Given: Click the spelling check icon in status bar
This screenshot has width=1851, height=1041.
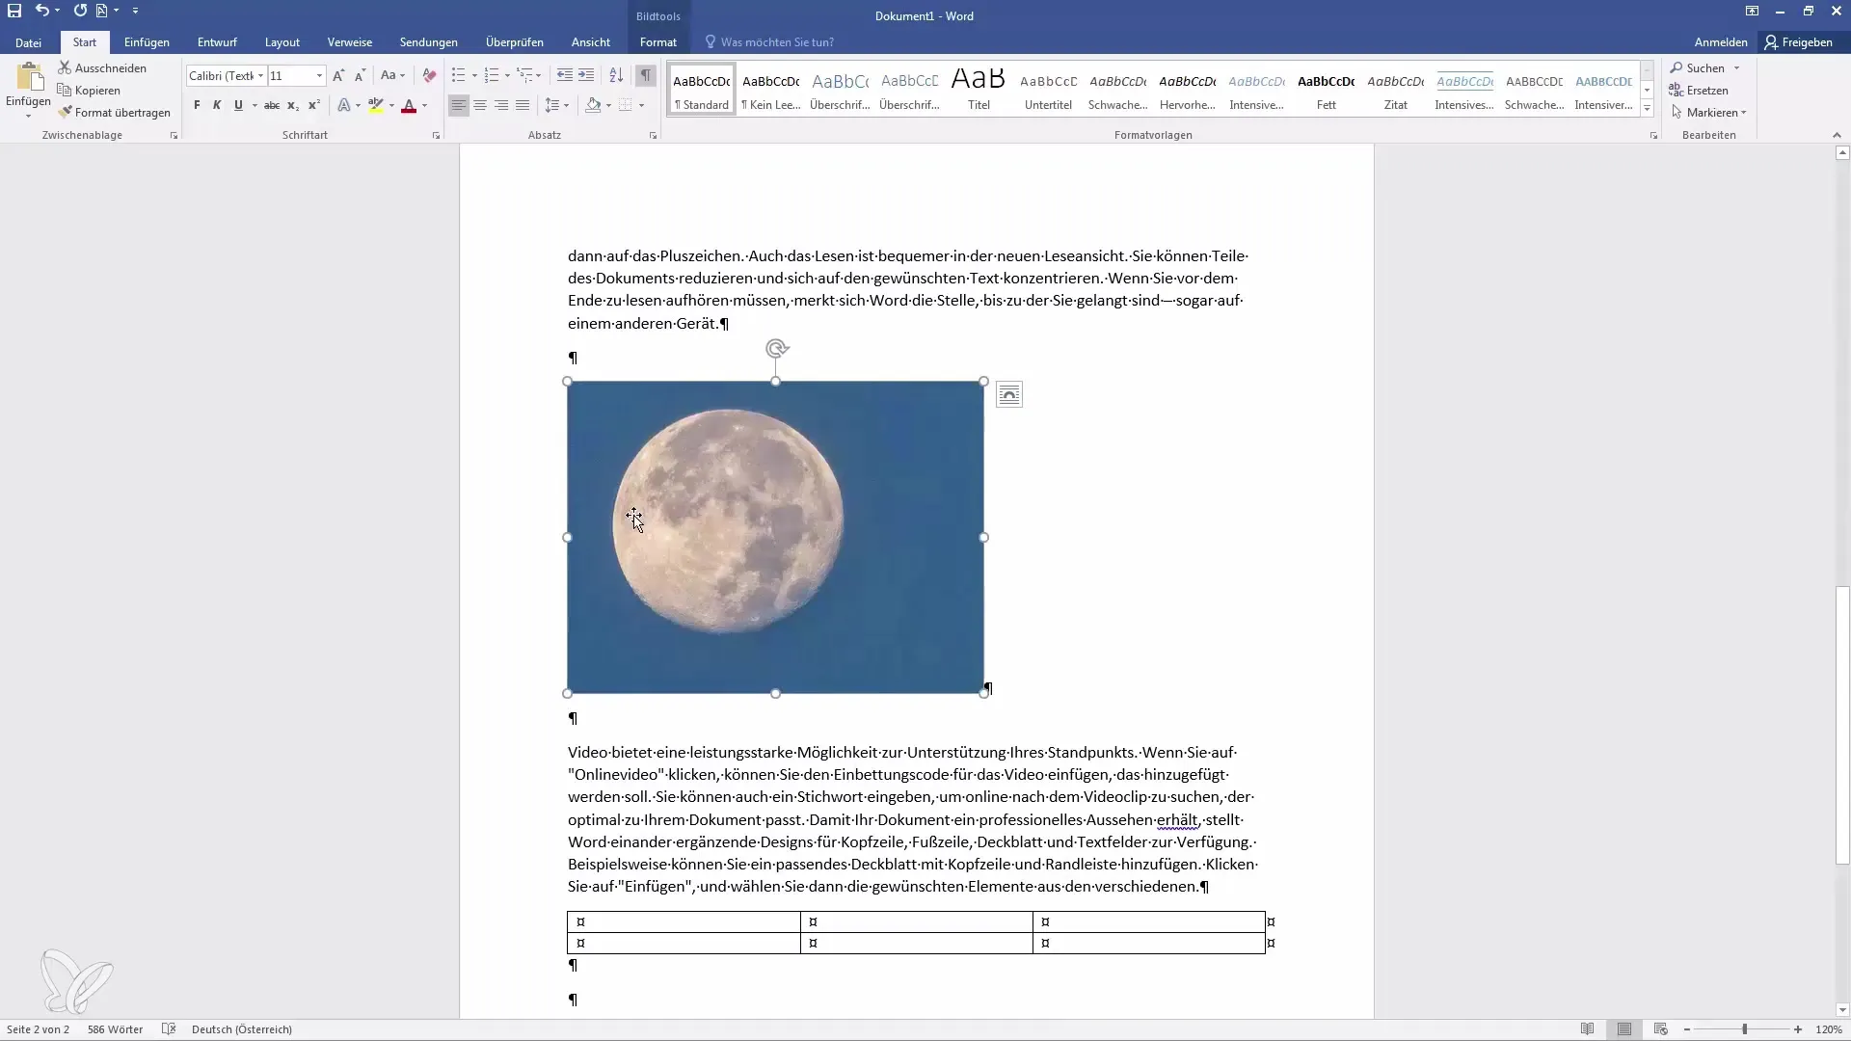Looking at the screenshot, I should coord(169,1029).
